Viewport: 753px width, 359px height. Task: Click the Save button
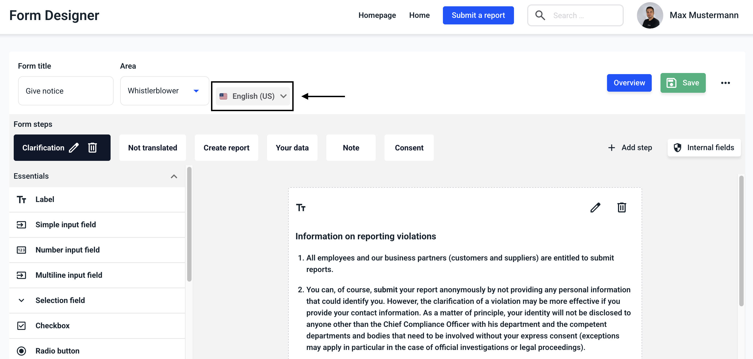click(x=683, y=83)
